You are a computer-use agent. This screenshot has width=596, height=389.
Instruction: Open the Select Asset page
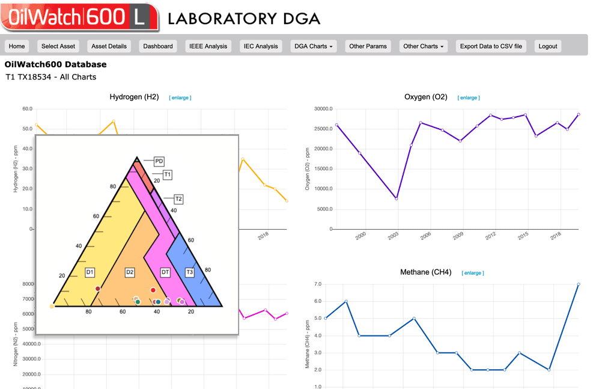pyautogui.click(x=58, y=46)
